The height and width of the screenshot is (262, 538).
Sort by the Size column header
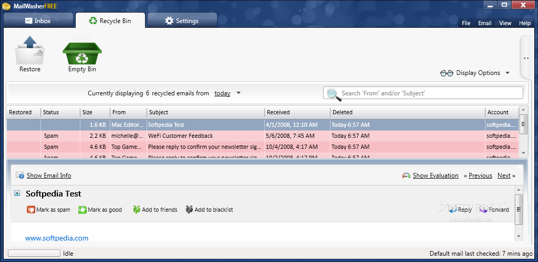click(95, 112)
